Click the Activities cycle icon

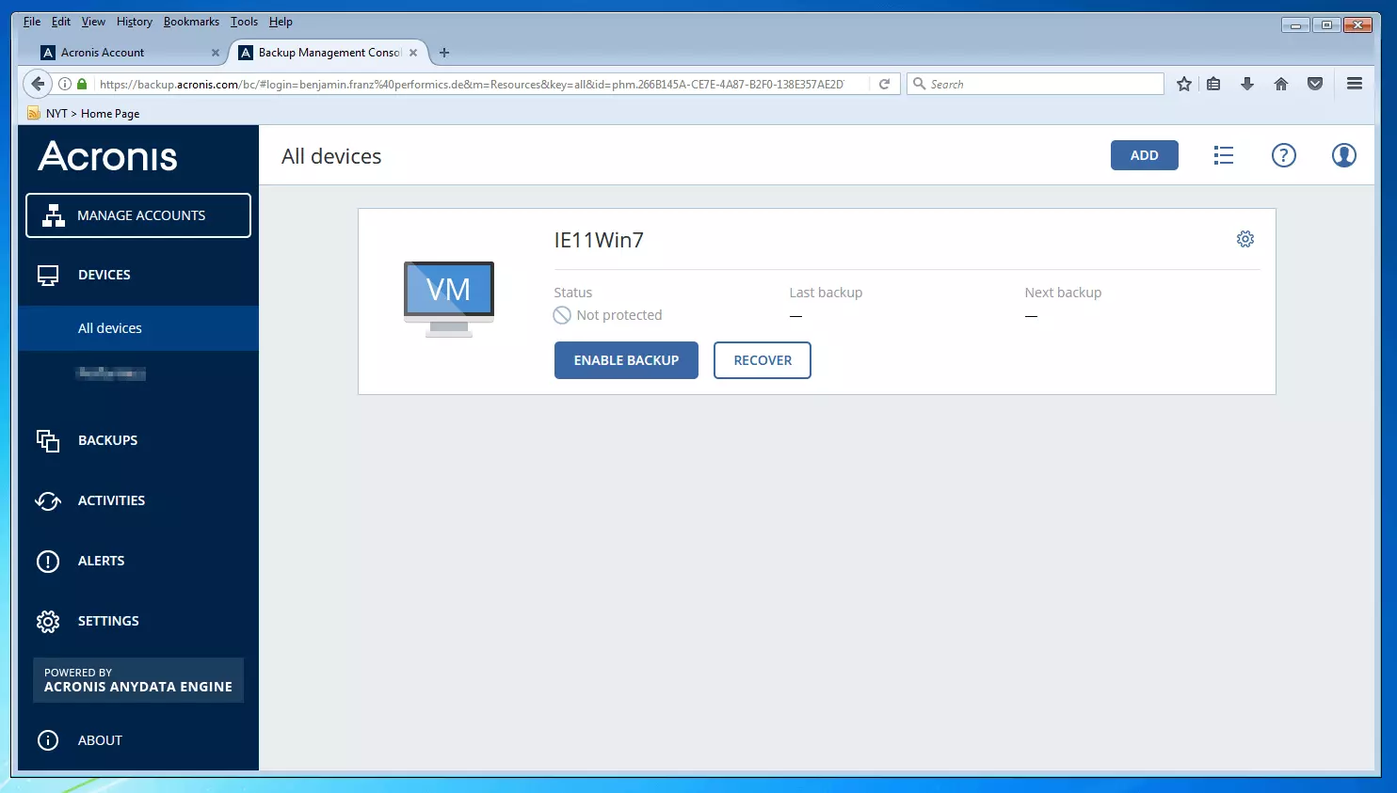pyautogui.click(x=48, y=500)
